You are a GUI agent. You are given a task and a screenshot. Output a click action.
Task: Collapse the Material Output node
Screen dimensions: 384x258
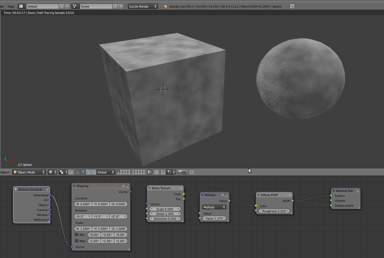click(x=333, y=191)
